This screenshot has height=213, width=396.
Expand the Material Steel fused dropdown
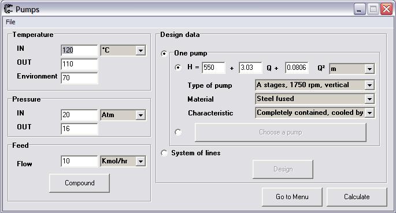point(314,99)
